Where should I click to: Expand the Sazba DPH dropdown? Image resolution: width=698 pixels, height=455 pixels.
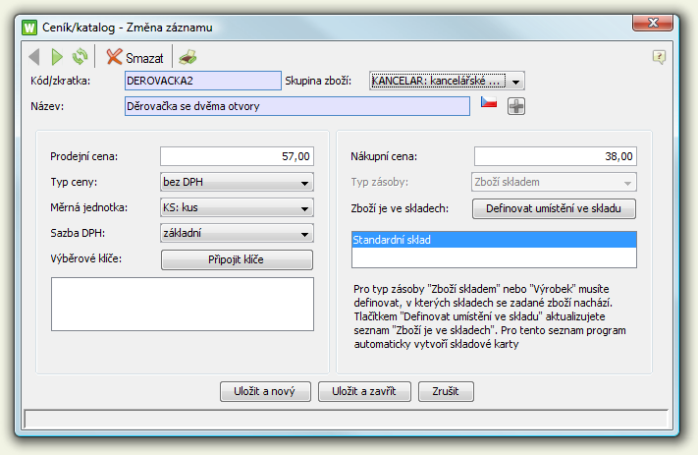pyautogui.click(x=304, y=233)
